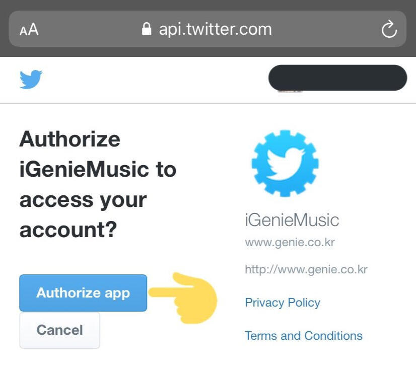
Task: Click the padlock icon beside the URL
Action: pyautogui.click(x=147, y=29)
